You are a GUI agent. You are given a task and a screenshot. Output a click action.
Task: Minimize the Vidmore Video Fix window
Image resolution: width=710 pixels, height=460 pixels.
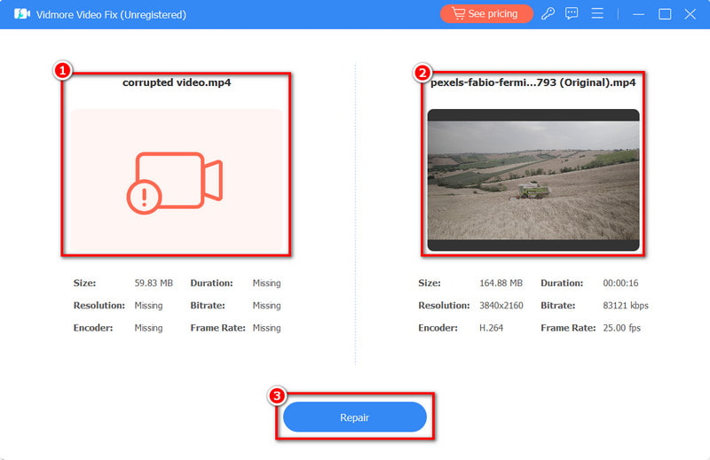click(x=638, y=14)
